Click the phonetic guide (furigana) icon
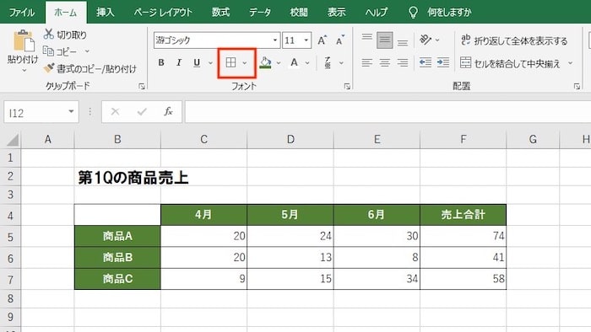Viewport: 591px width, 332px height. pos(328,62)
